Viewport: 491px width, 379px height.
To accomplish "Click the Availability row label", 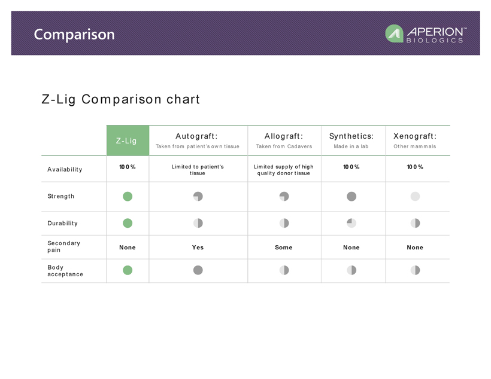I will pos(65,169).
